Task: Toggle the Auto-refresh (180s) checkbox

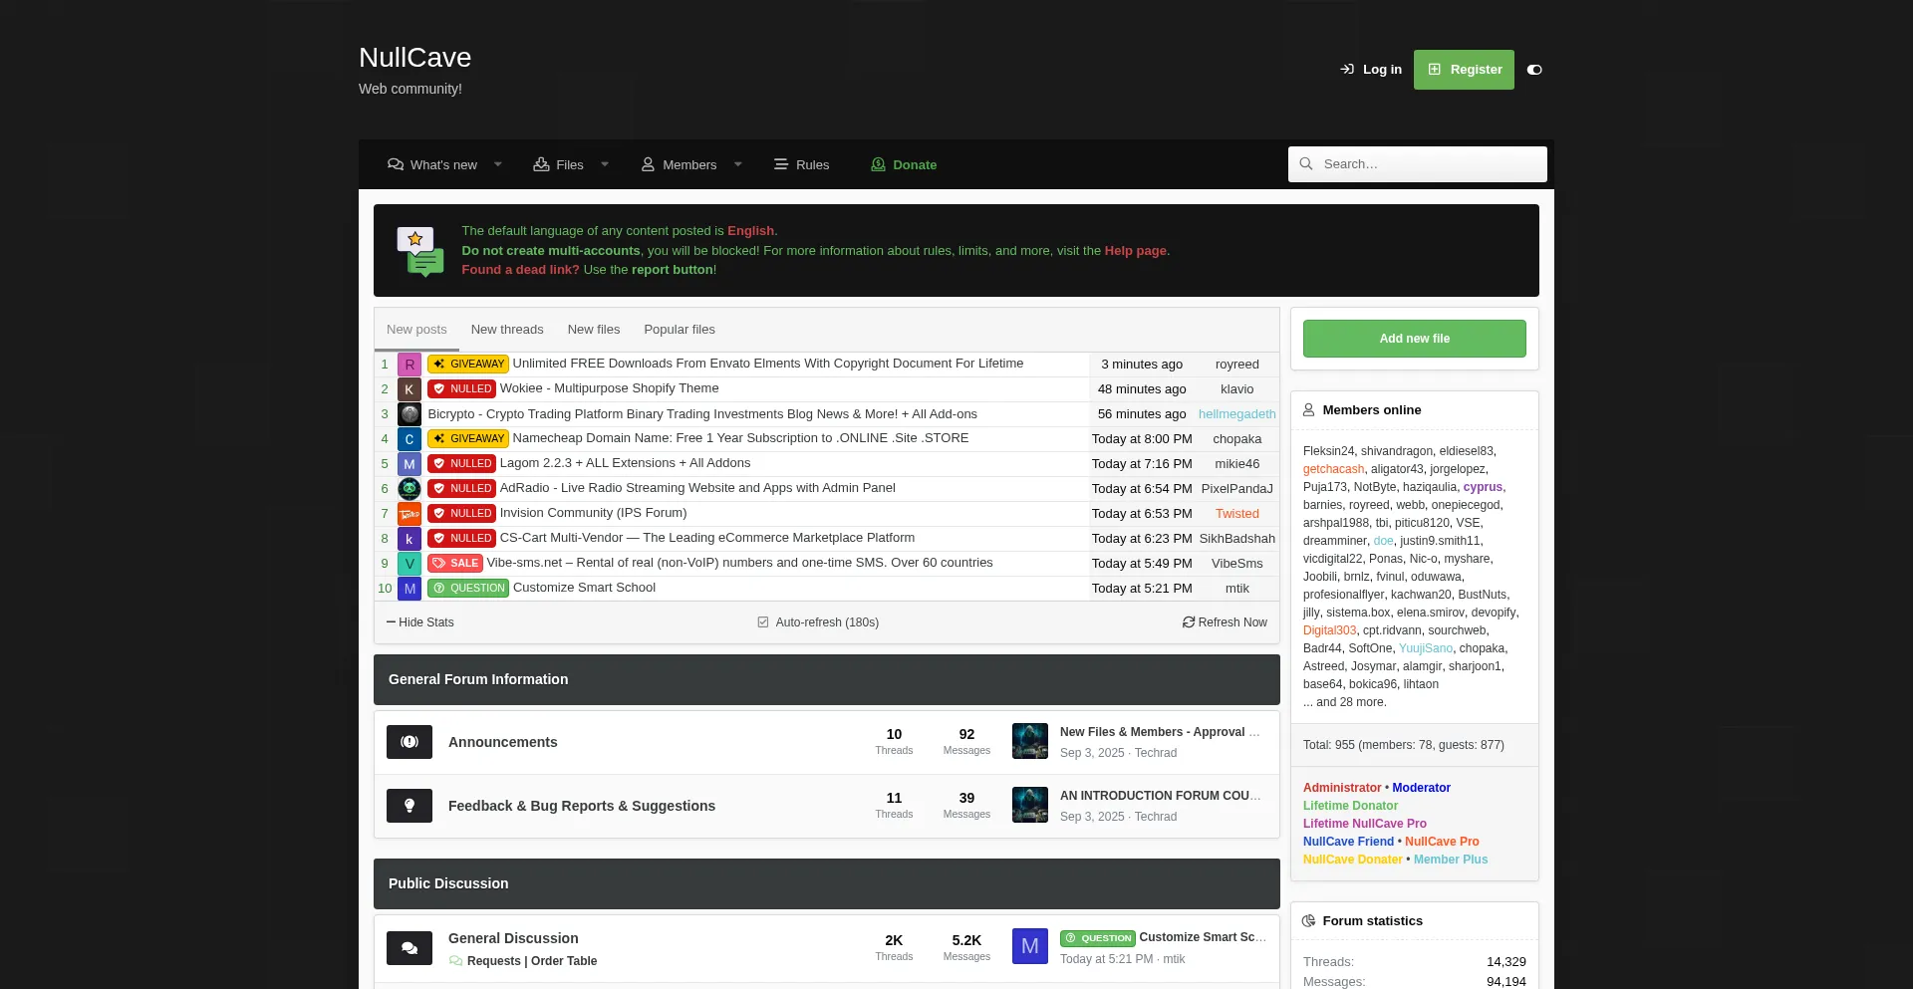Action: tap(763, 622)
